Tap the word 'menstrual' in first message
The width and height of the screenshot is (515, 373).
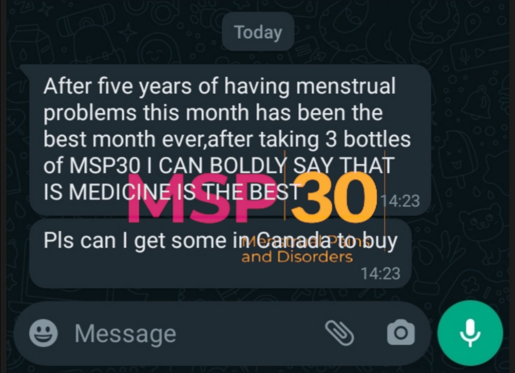point(346,86)
